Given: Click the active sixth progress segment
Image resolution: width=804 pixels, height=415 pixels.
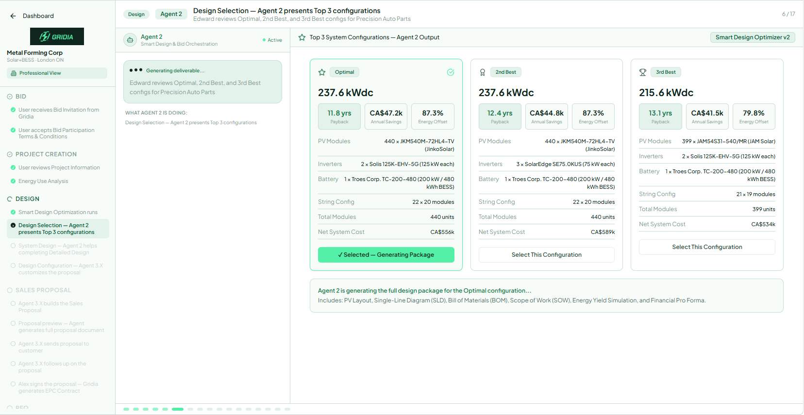Looking at the screenshot, I should click(x=178, y=409).
